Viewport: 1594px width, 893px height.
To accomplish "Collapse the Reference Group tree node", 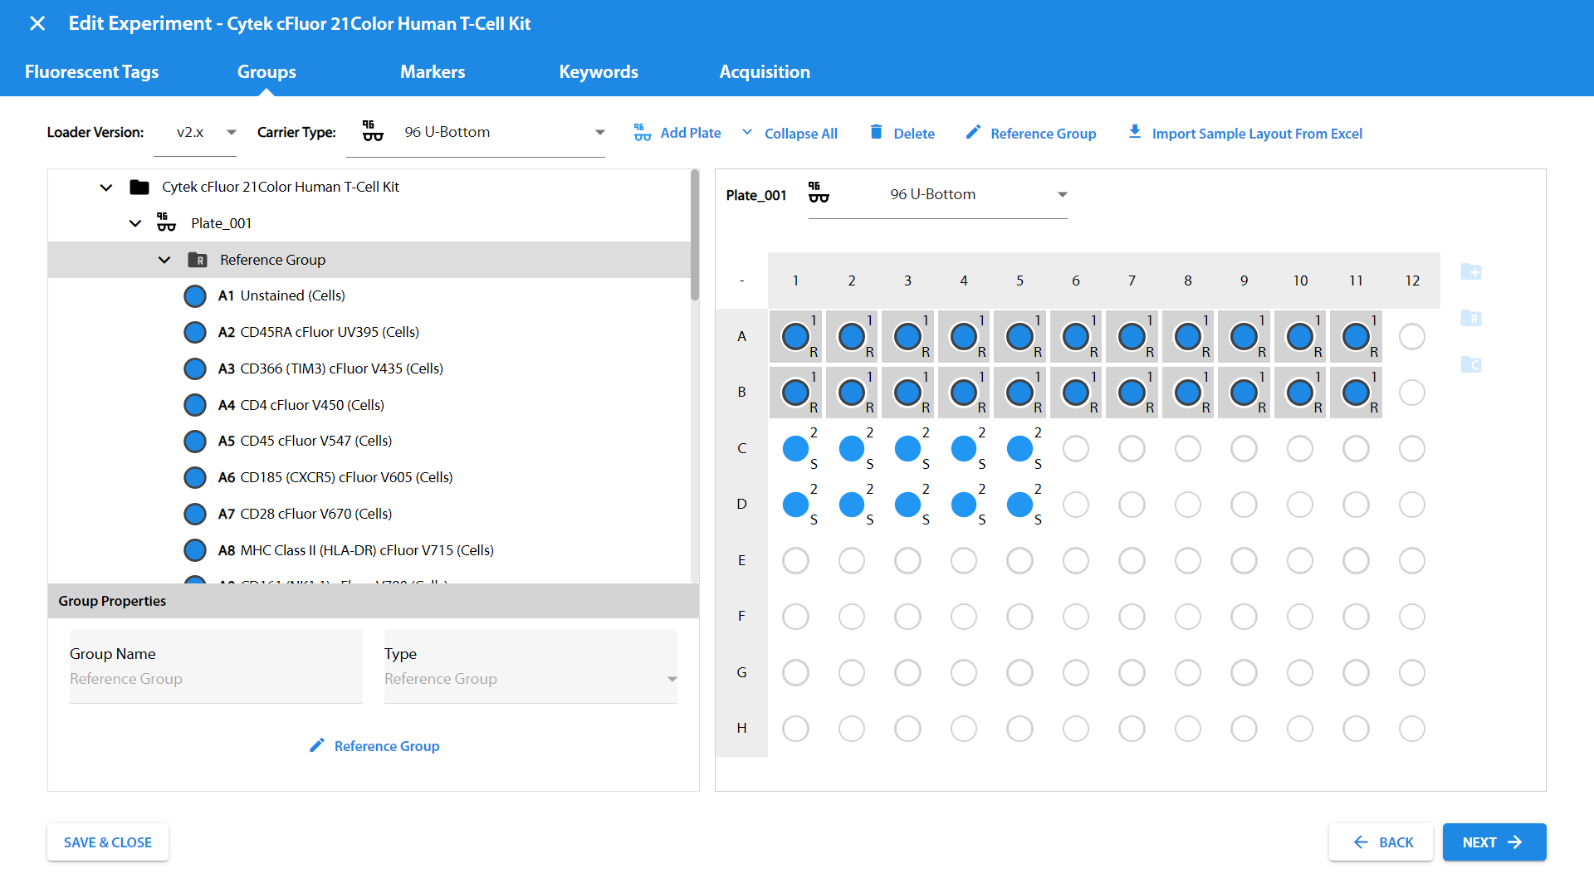I will (x=164, y=260).
